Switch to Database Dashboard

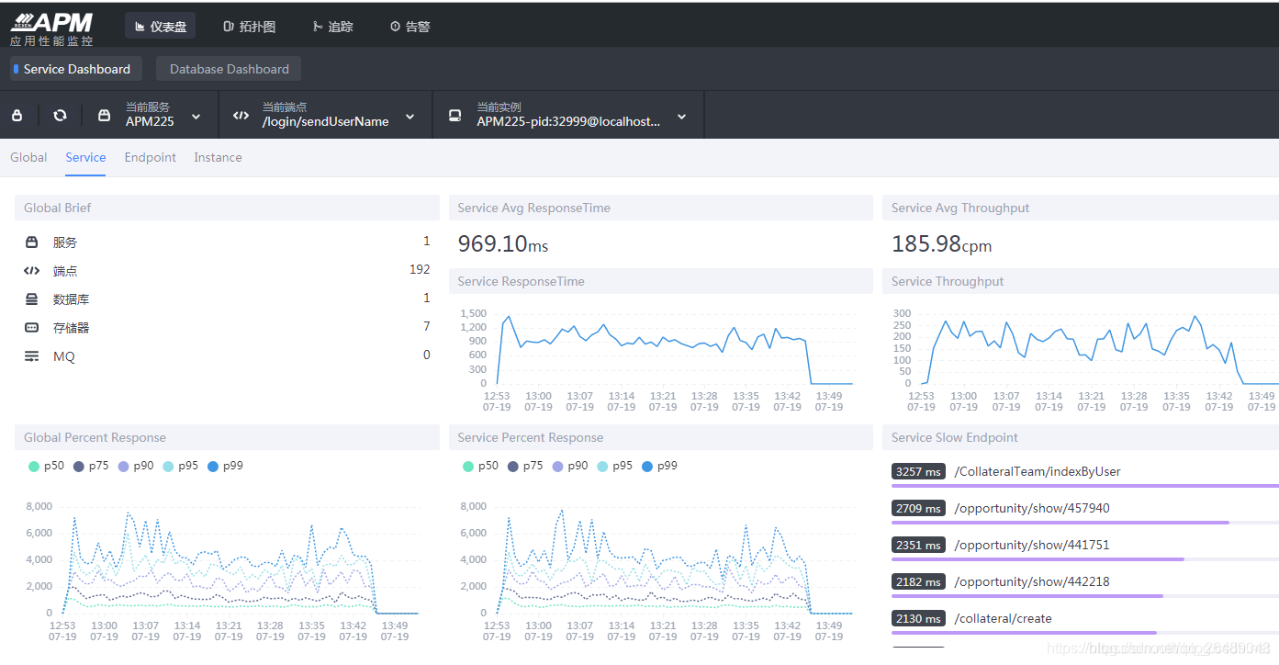click(229, 69)
